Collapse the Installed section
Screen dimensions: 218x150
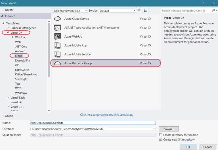click(2, 16)
